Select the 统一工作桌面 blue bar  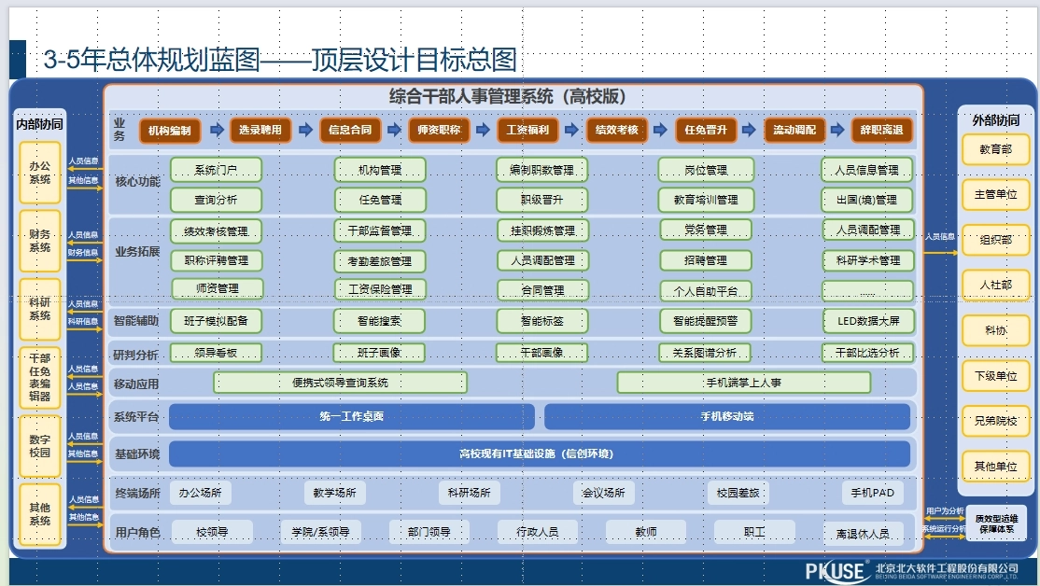[352, 416]
